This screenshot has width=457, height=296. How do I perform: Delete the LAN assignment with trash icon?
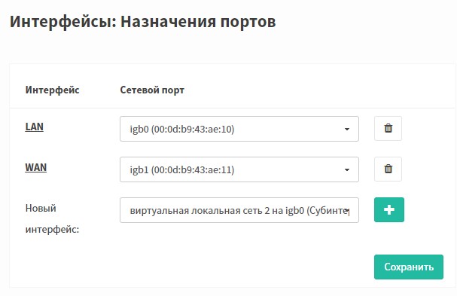(388, 128)
